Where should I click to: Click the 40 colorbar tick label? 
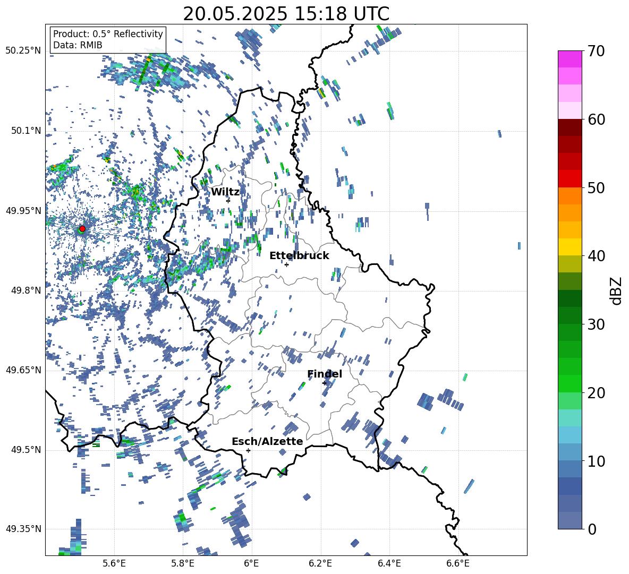click(x=596, y=256)
